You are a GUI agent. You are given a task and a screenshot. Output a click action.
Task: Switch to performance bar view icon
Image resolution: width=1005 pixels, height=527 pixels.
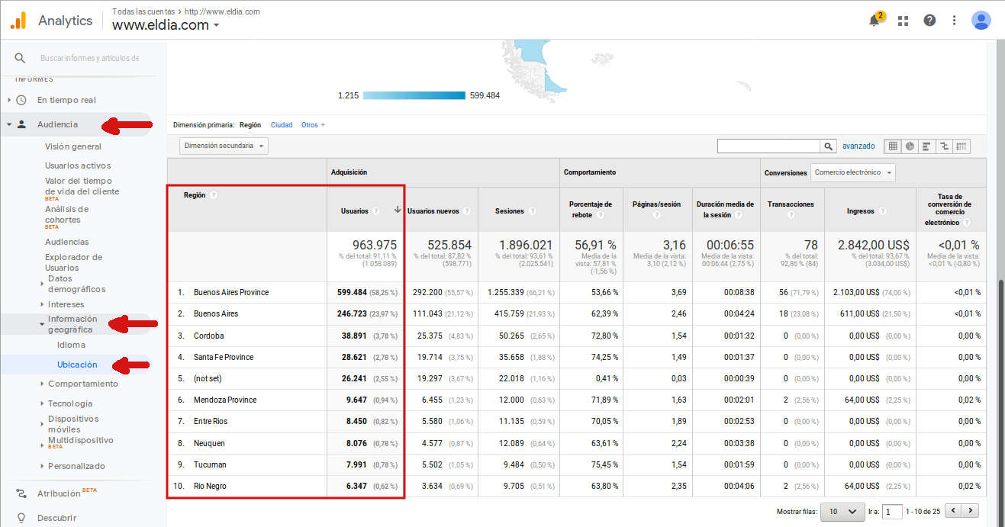click(x=927, y=146)
